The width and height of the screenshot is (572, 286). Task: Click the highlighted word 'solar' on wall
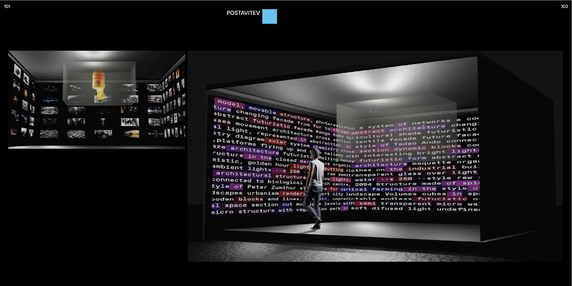[x=277, y=141]
